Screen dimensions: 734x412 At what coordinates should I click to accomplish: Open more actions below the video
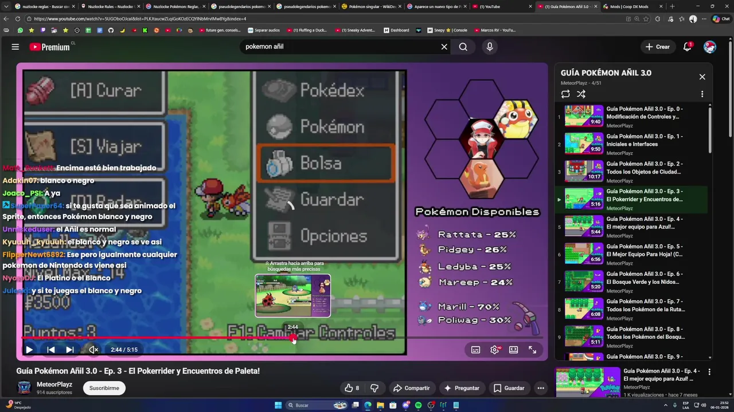click(541, 388)
